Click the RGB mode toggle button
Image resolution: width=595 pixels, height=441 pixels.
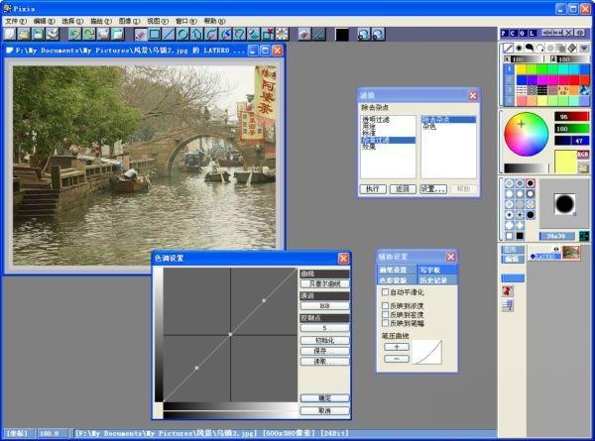click(583, 155)
